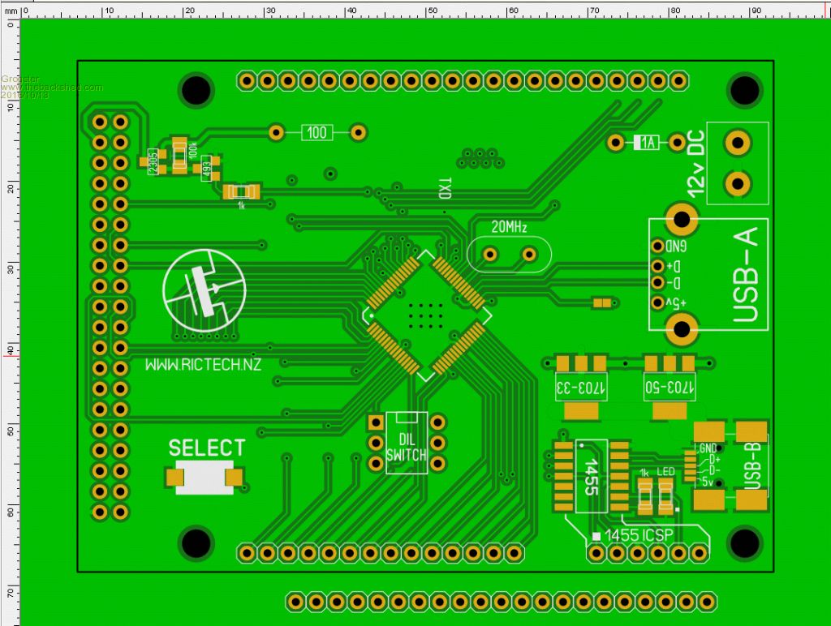Select the TXD silkscreen label
The image size is (831, 626).
(x=444, y=187)
